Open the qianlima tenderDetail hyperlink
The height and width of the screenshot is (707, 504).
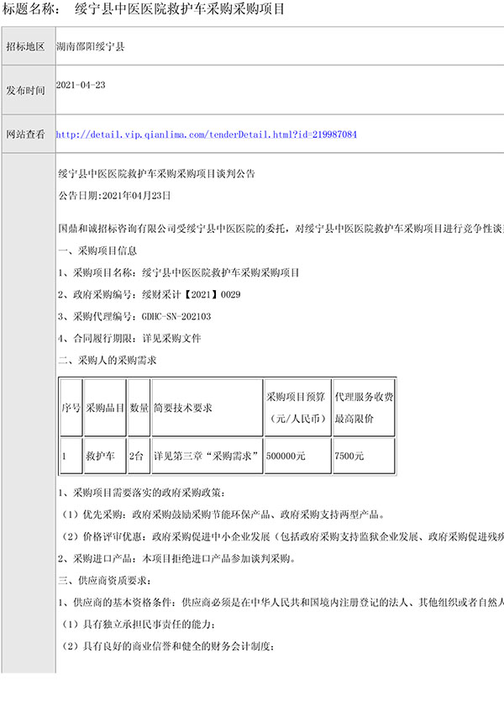[207, 135]
